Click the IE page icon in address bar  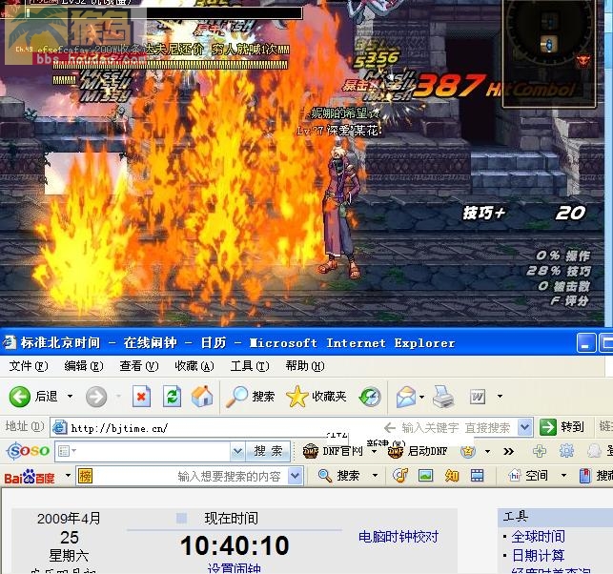point(60,428)
